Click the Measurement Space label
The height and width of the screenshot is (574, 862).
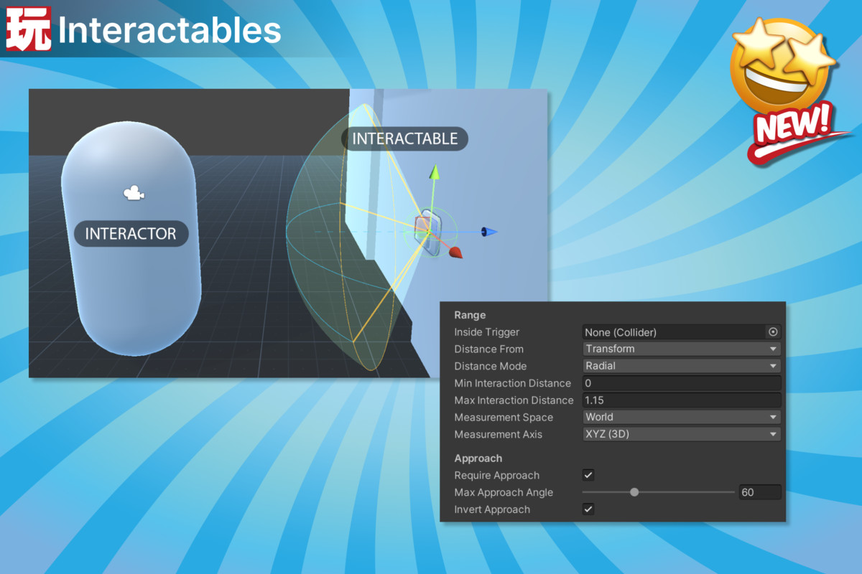(504, 417)
